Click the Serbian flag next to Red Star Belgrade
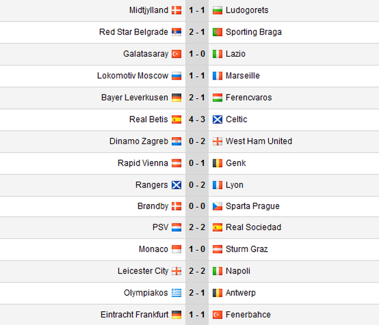Screen dimensions: 379x325 [x=176, y=32]
